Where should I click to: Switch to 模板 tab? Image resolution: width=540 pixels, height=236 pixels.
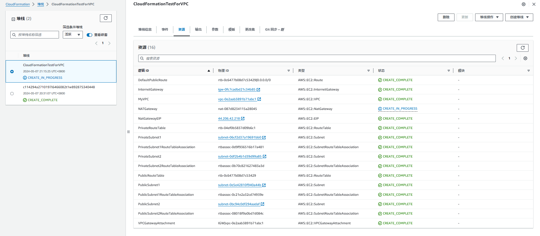pos(232,30)
